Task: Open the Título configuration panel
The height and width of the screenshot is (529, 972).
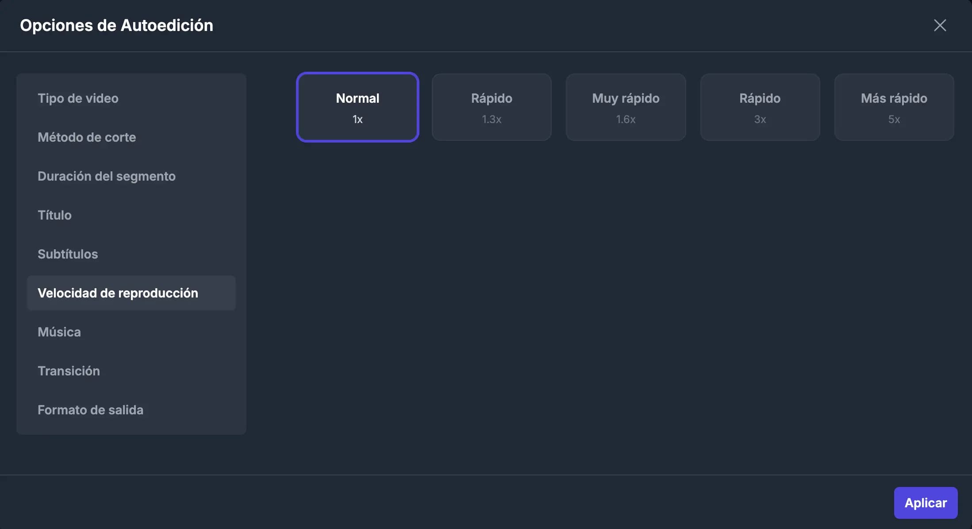Action: [x=54, y=215]
